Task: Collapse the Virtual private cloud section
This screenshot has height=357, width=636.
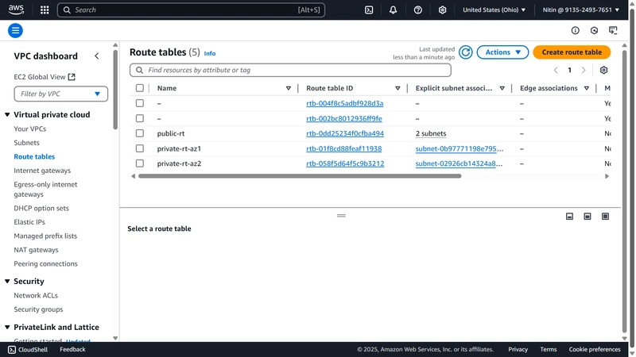Action: (x=7, y=114)
